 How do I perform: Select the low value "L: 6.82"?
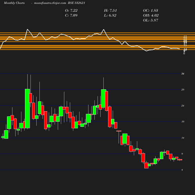110,16
